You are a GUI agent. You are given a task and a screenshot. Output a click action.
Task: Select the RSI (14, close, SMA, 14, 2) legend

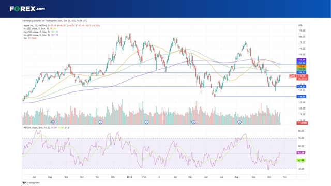pos(37,128)
